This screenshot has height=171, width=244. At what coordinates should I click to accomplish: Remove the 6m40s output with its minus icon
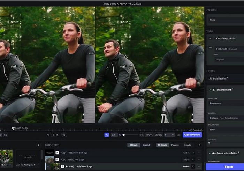pyautogui.click(x=199, y=166)
